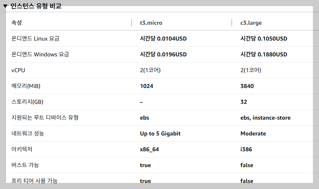The width and height of the screenshot is (319, 189).
Task: Select the 시간당 0.1880USD value
Action: 264,54
